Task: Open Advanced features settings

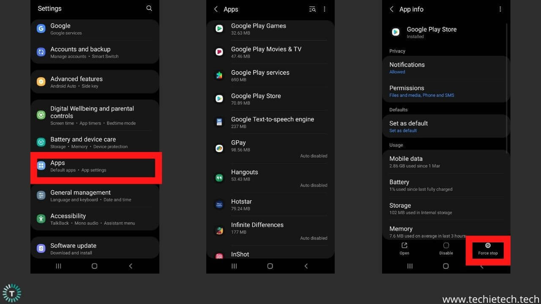Action: [95, 82]
